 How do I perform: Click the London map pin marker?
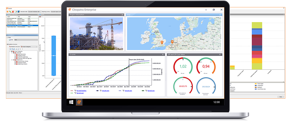pos(162,42)
